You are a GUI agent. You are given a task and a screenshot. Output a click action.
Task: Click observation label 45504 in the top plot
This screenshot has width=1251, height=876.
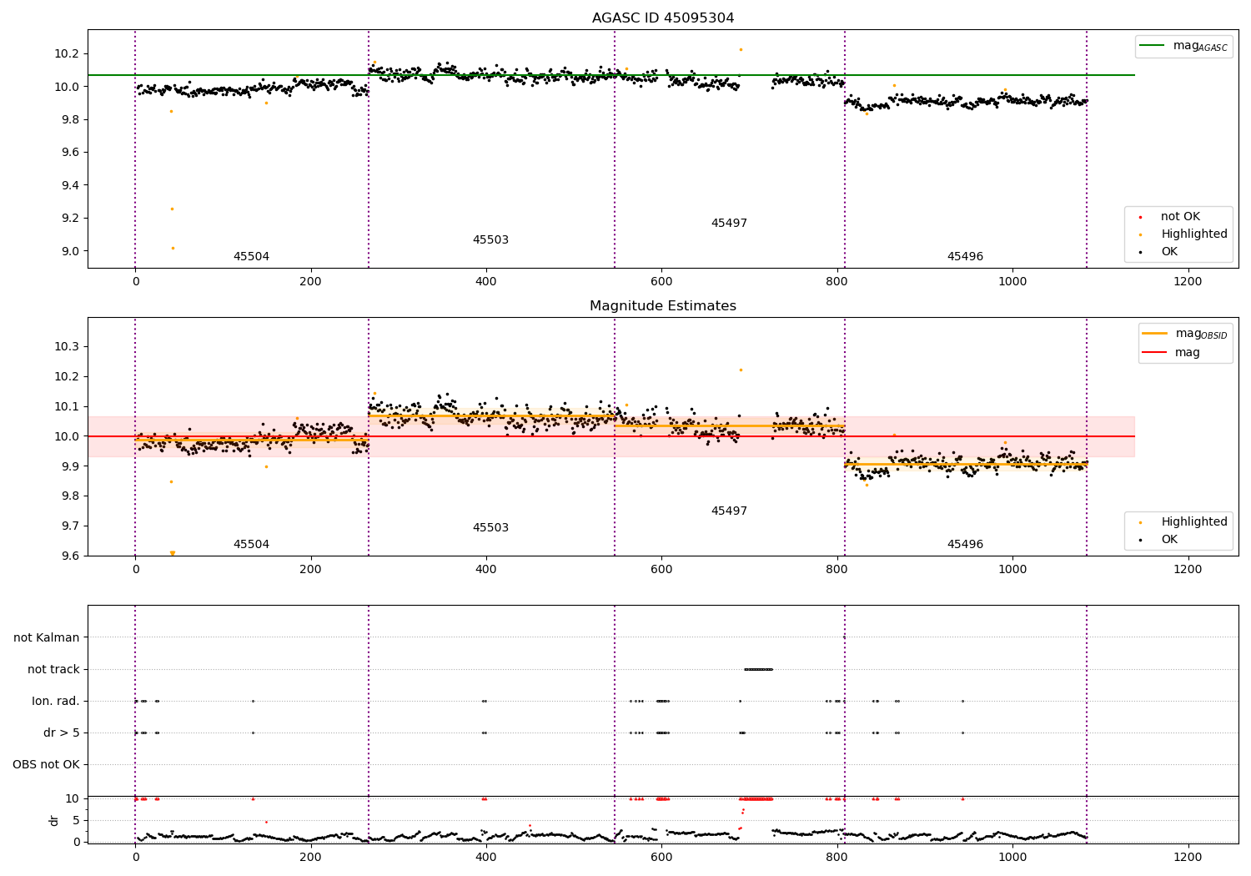coord(251,257)
